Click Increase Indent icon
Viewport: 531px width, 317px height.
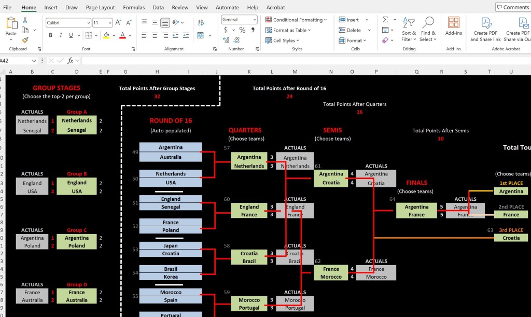pos(186,35)
